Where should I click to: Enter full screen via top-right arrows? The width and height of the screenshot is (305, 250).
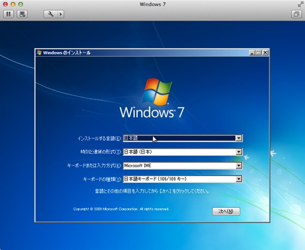coord(300,4)
